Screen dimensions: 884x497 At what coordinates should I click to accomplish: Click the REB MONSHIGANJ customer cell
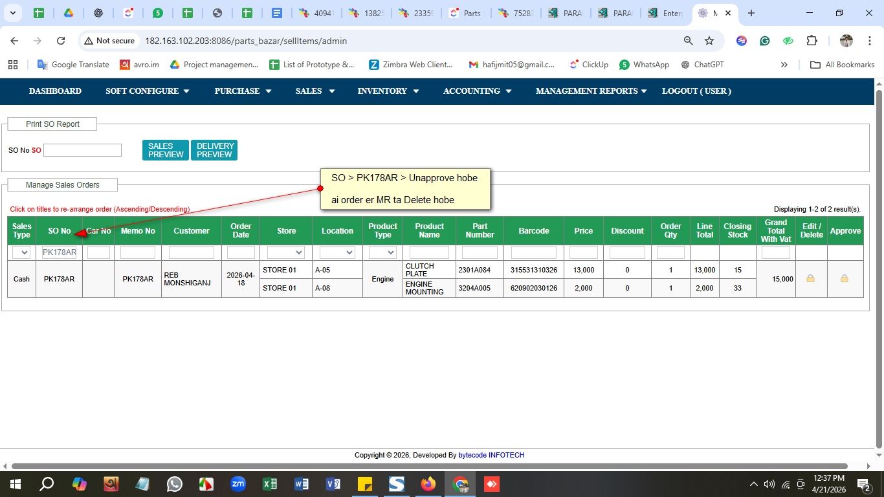[192, 279]
